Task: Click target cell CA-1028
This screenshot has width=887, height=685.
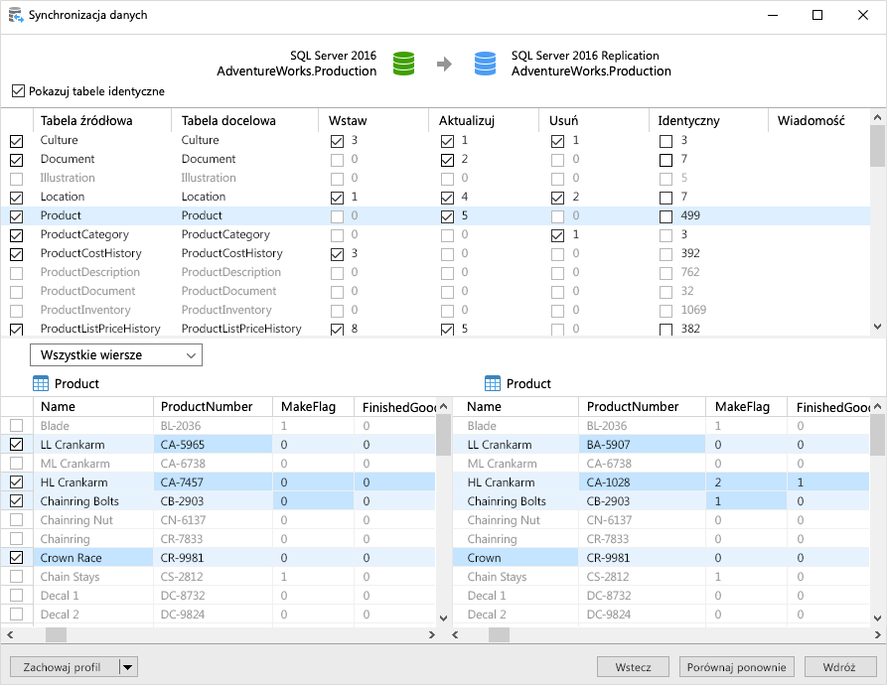Action: (642, 482)
